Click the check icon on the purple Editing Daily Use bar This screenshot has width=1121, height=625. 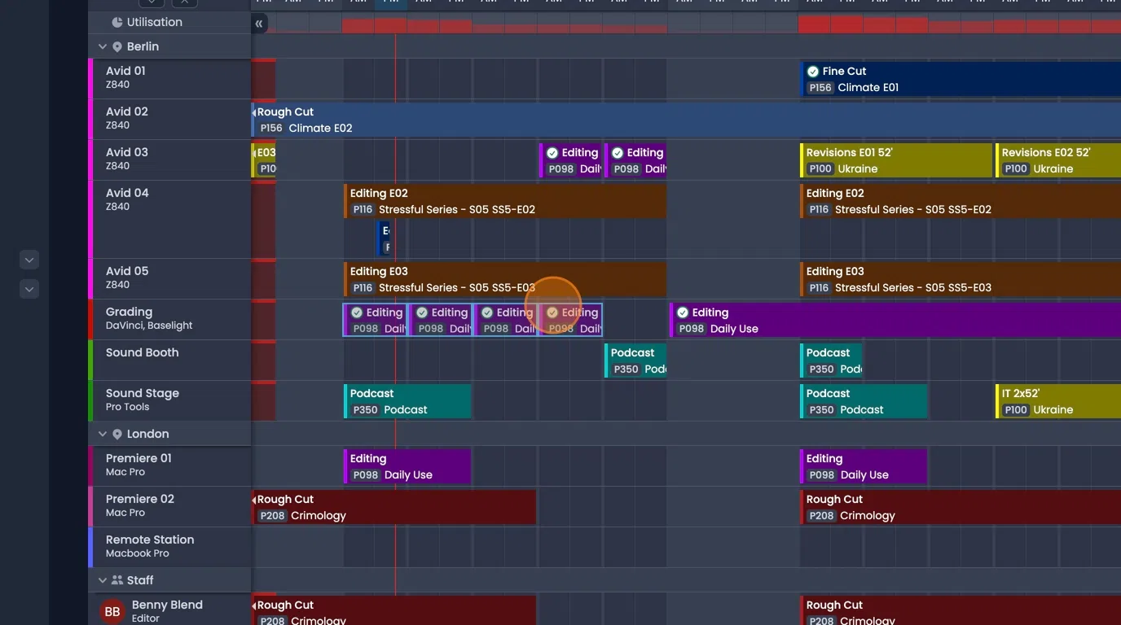point(682,312)
